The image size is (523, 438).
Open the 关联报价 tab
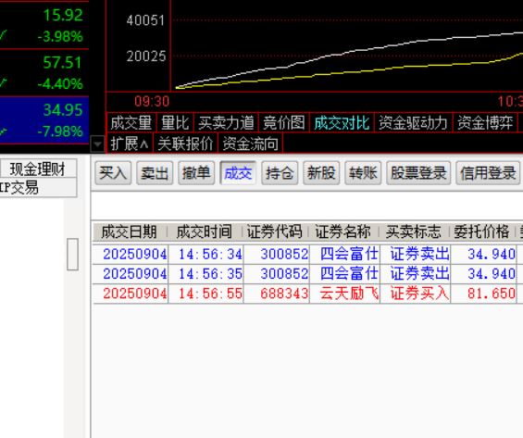185,144
